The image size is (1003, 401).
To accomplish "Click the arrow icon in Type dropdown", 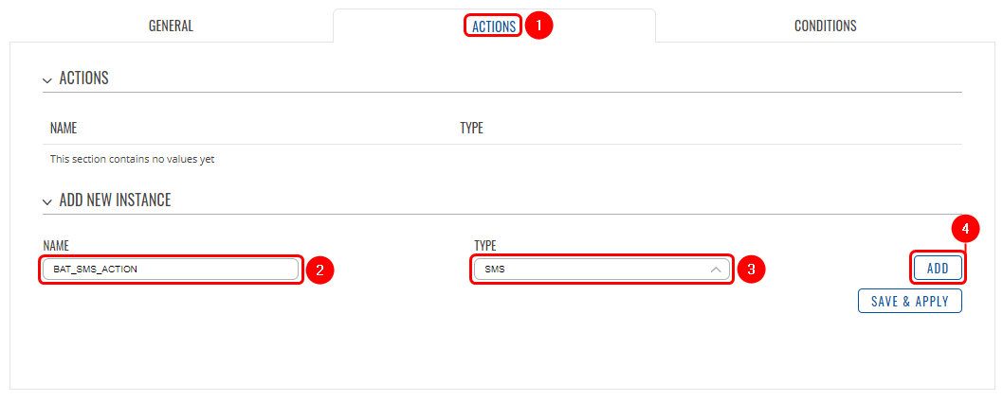I will 717,270.
